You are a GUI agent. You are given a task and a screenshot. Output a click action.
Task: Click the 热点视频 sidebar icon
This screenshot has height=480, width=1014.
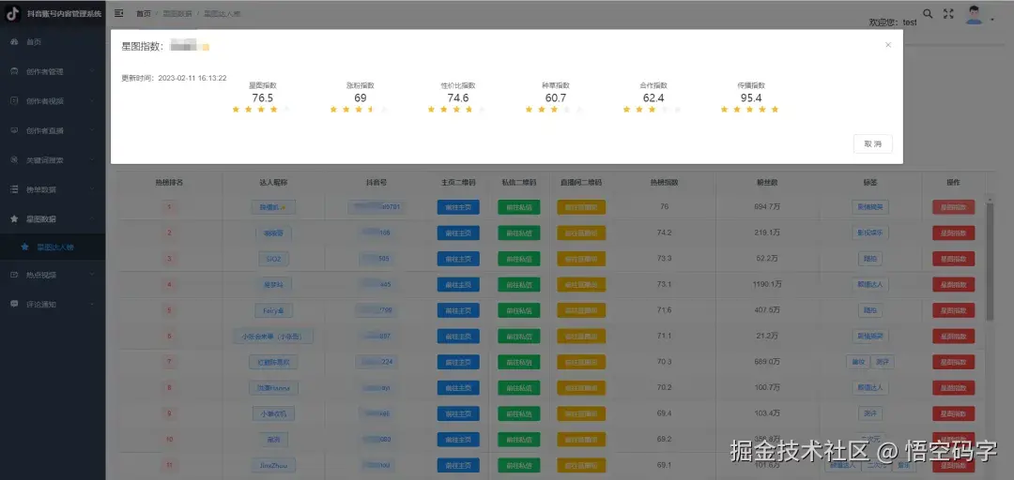tap(14, 275)
